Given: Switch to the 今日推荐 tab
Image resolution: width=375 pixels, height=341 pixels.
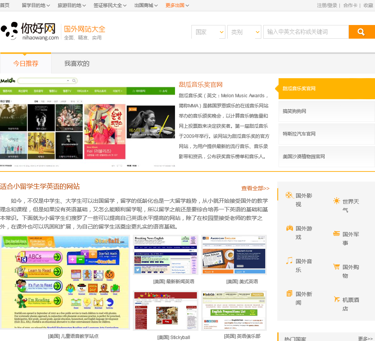Looking at the screenshot, I should click(26, 63).
